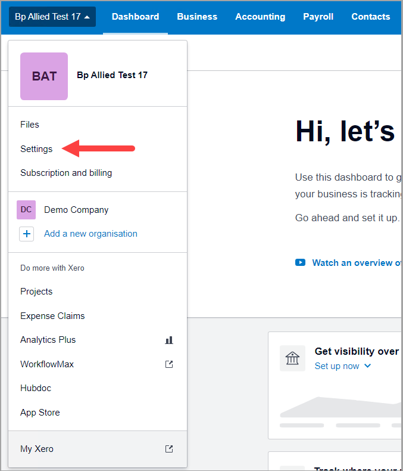Open the Payroll menu
This screenshot has height=471, width=403.
[x=318, y=17]
